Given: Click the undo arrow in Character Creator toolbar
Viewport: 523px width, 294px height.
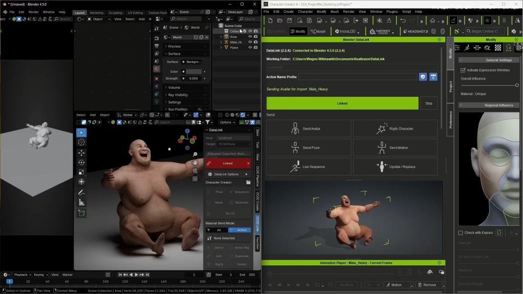Looking at the screenshot, I should tap(403, 20).
